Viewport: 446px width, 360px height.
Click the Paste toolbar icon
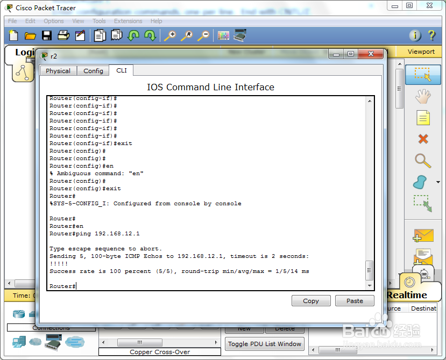(117, 35)
